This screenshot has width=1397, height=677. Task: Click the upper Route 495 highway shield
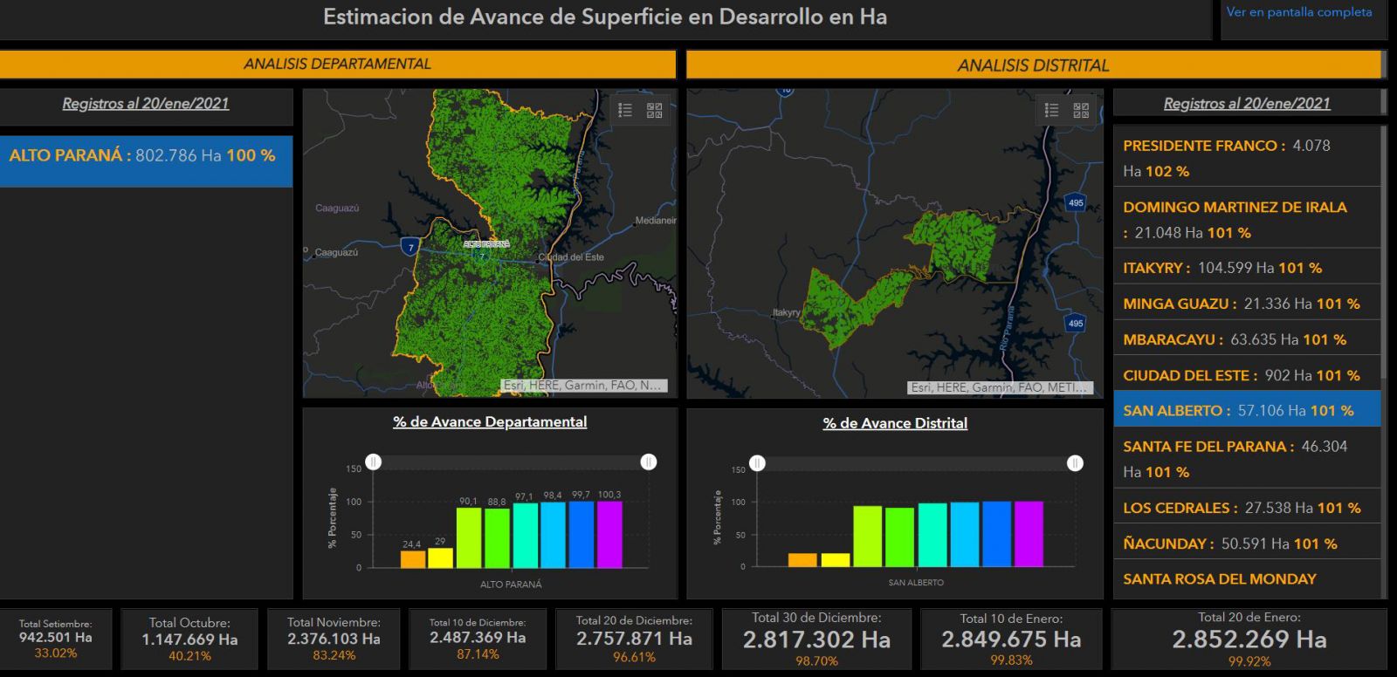(x=1076, y=202)
